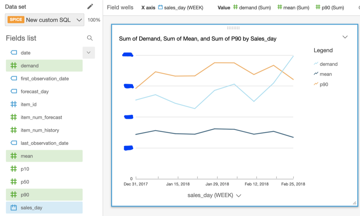Click the Jan 29, 2018 axis label
The image size is (360, 216).
point(217,184)
